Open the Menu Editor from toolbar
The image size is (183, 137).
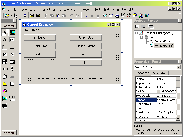25,15
